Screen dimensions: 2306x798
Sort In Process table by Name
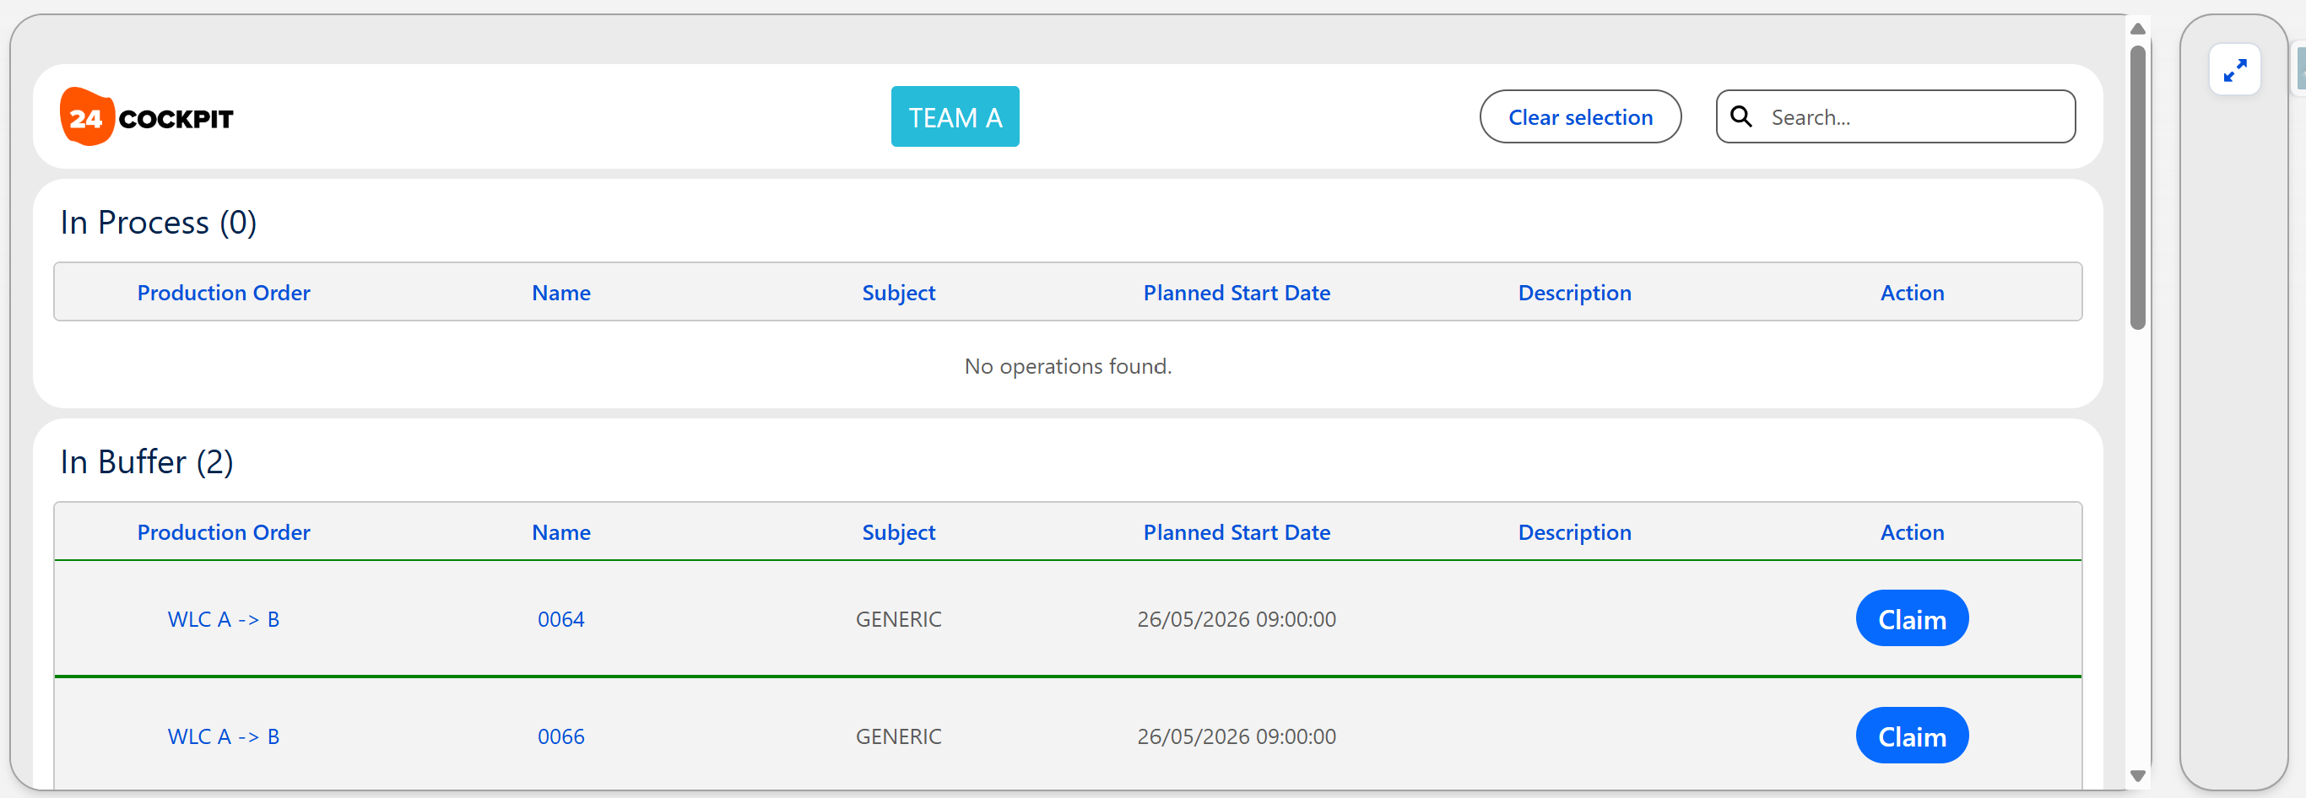point(561,293)
